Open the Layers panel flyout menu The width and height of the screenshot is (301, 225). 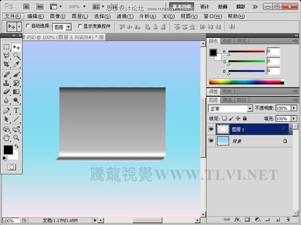295,100
